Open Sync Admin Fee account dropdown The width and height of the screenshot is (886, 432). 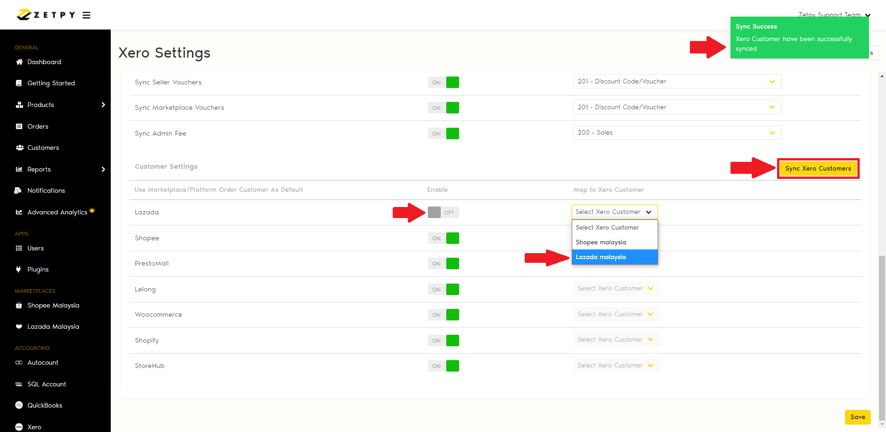click(677, 133)
